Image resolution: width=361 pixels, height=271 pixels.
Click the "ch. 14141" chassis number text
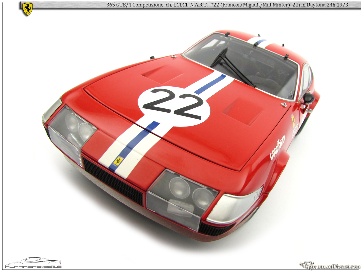(176, 5)
